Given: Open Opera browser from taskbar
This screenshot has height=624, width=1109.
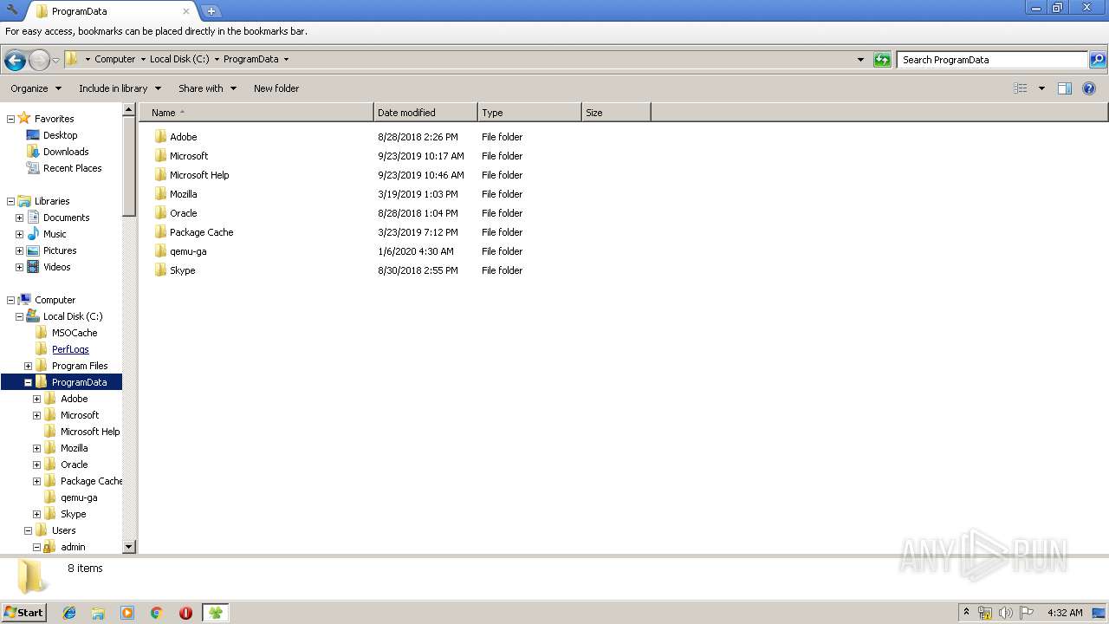Looking at the screenshot, I should click(x=185, y=613).
